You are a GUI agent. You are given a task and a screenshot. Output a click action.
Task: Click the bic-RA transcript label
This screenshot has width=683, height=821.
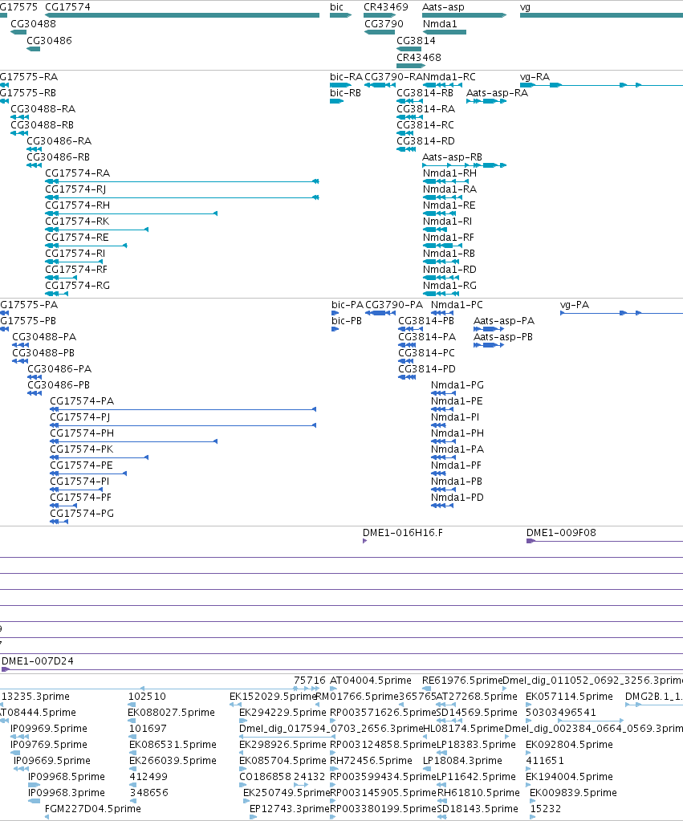pos(346,76)
